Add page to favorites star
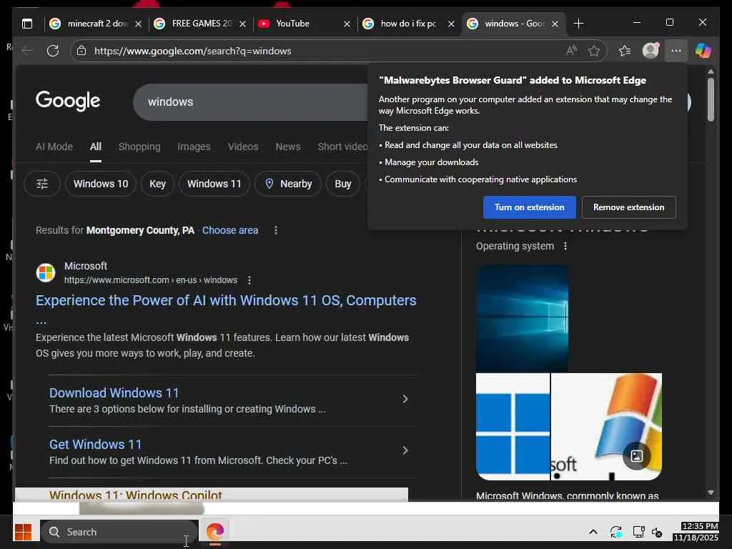 (593, 51)
